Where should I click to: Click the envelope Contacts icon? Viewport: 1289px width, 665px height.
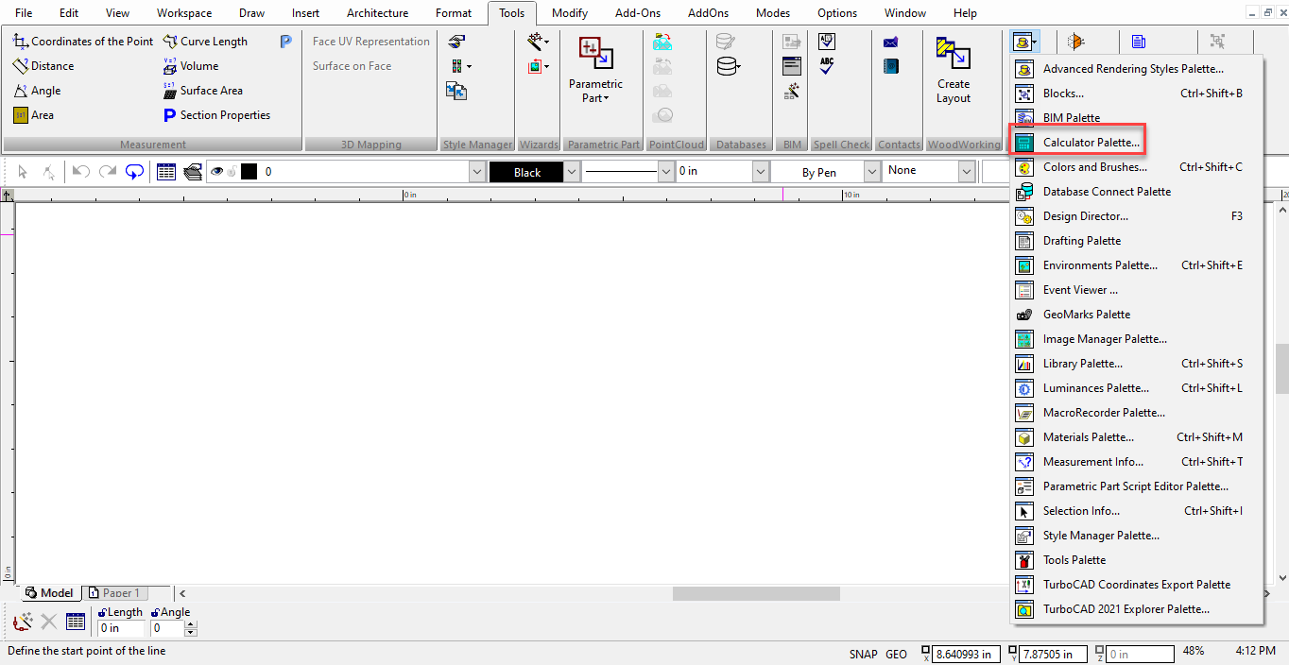(x=890, y=42)
